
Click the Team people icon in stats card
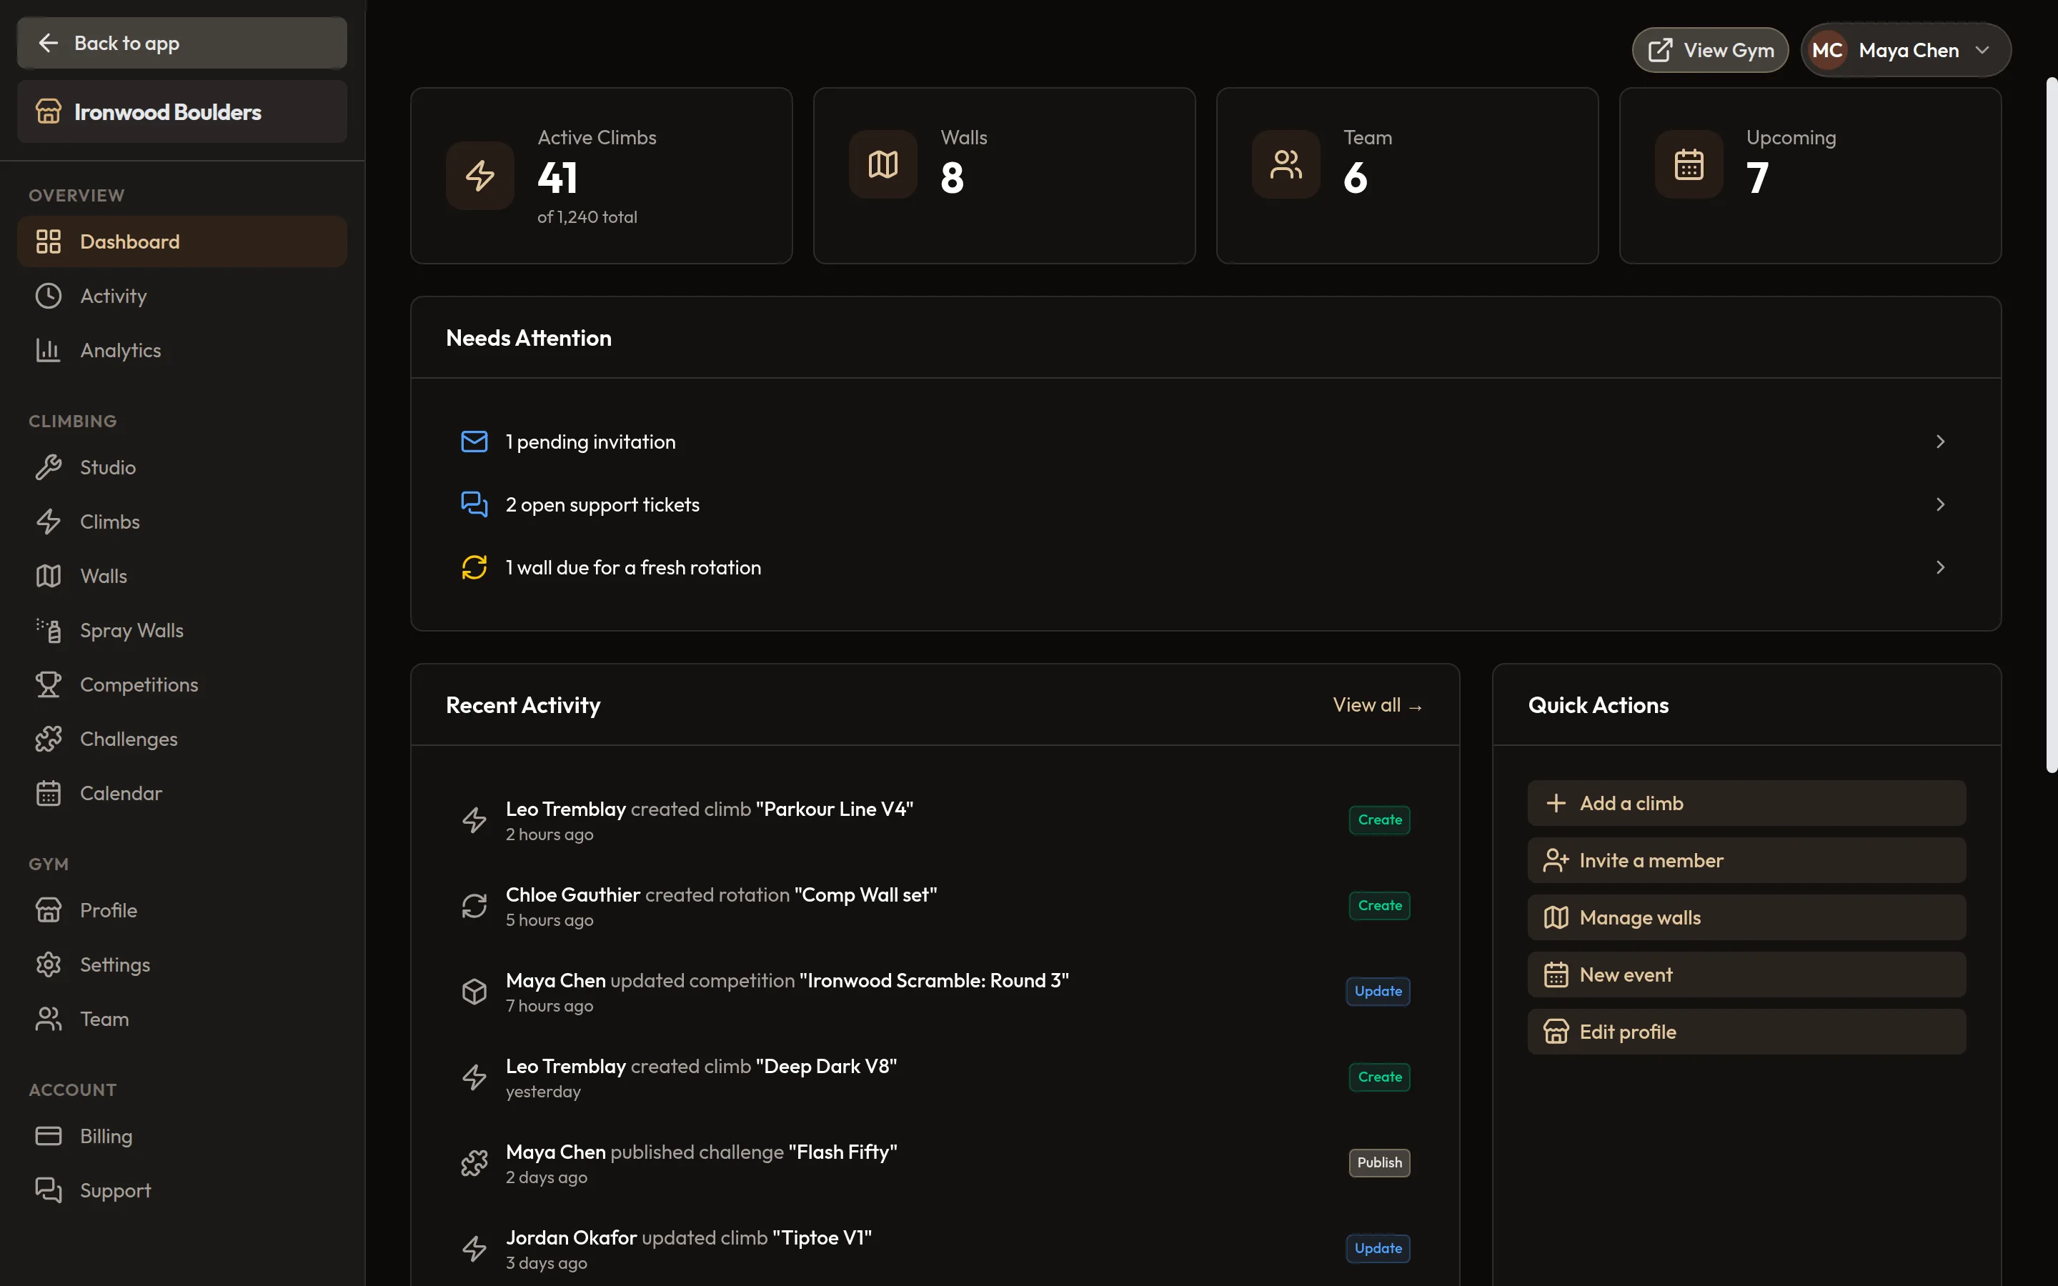tap(1287, 164)
